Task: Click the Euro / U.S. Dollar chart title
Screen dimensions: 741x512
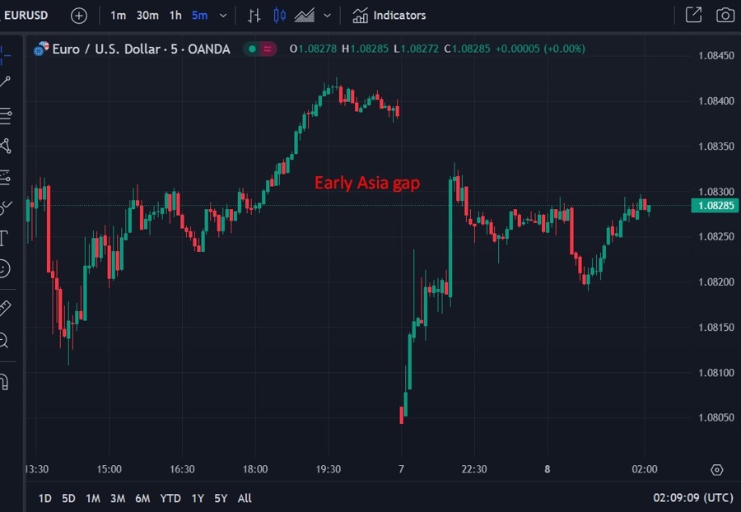Action: [x=141, y=49]
